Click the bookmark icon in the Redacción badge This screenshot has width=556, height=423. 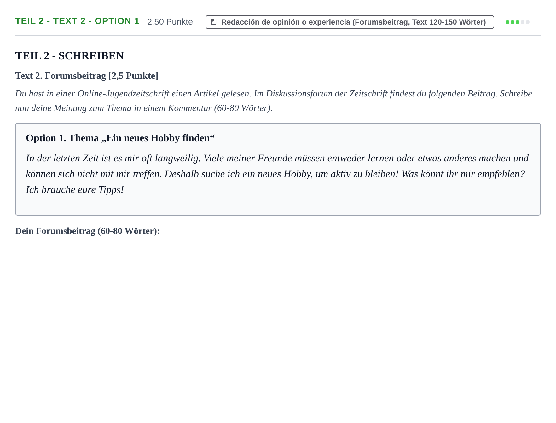(214, 22)
